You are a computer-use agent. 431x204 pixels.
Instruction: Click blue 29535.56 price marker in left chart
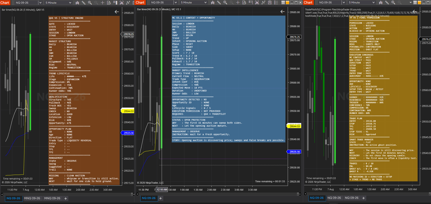pos(128,133)
